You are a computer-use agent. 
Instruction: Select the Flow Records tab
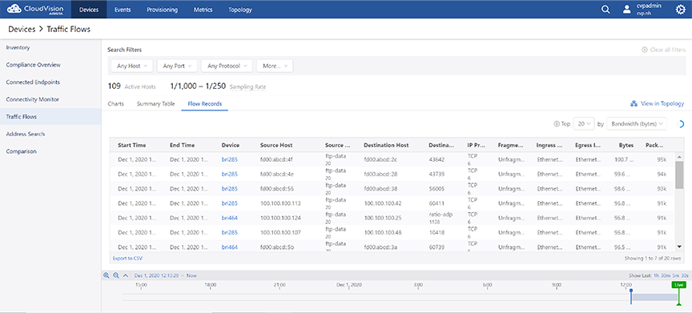coord(205,104)
